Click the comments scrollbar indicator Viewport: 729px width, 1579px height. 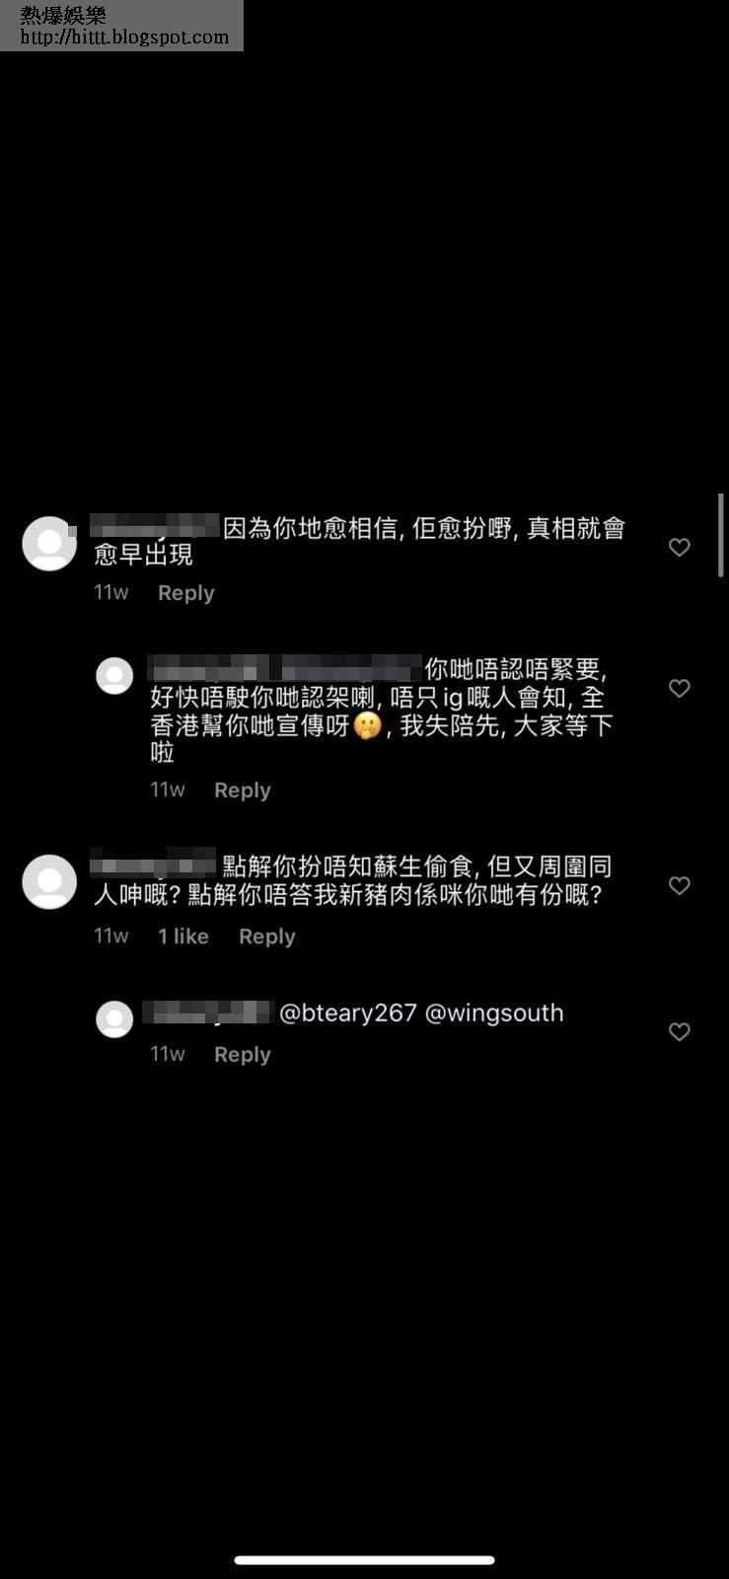pos(721,535)
